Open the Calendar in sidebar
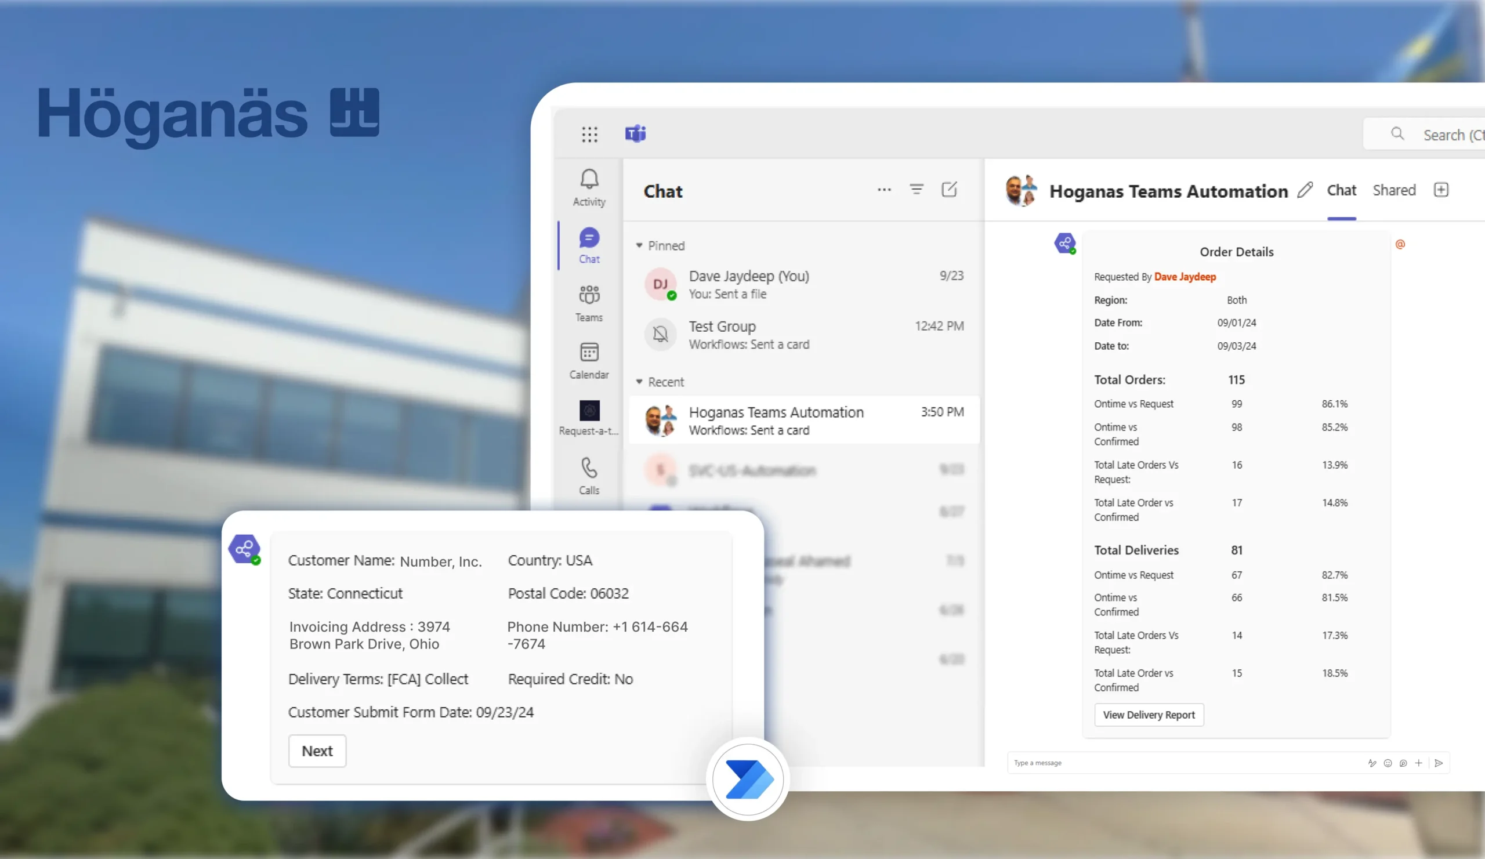The image size is (1485, 859). (589, 361)
